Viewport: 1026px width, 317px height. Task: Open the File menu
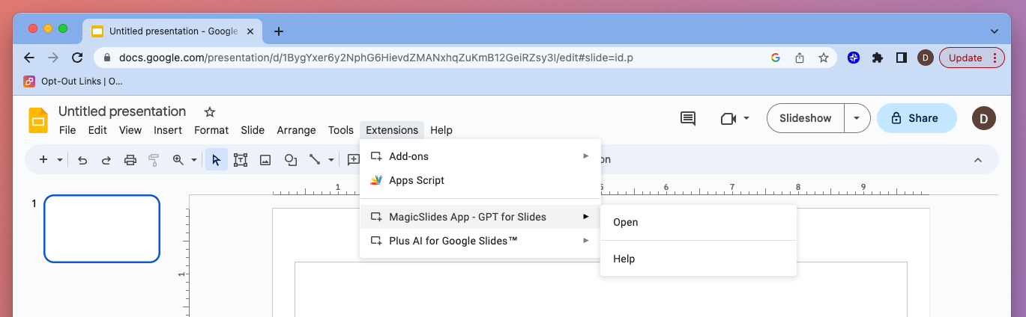point(67,130)
